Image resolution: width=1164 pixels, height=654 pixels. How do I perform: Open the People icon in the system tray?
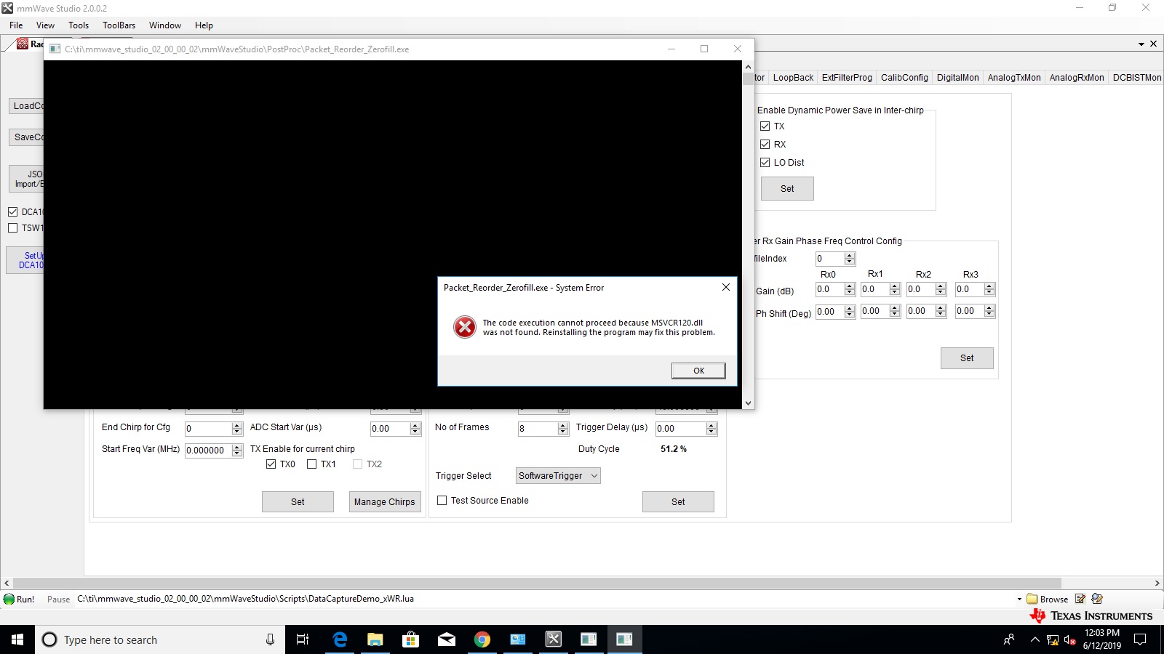[1009, 640]
